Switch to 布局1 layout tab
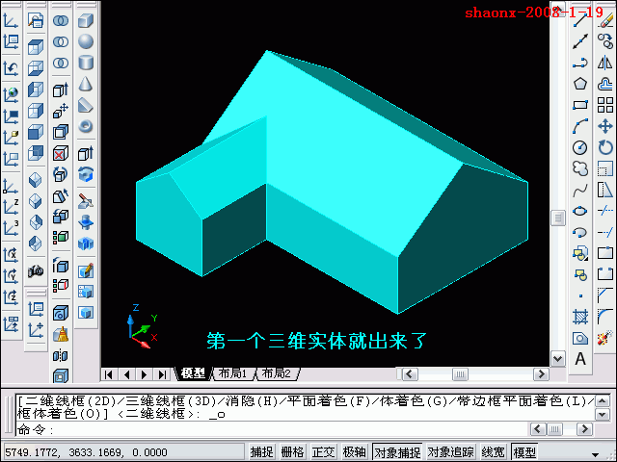The width and height of the screenshot is (617, 462). point(231,373)
